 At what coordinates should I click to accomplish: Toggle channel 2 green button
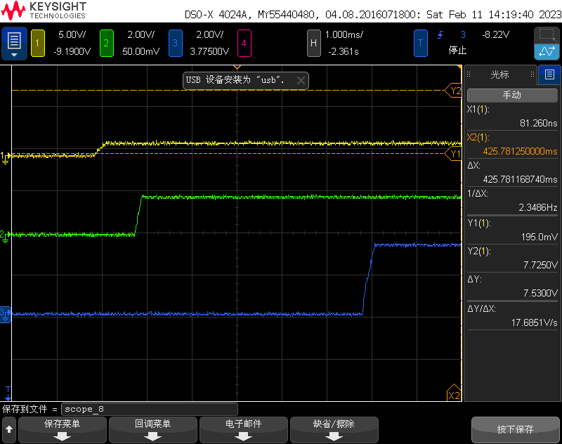pyautogui.click(x=107, y=44)
